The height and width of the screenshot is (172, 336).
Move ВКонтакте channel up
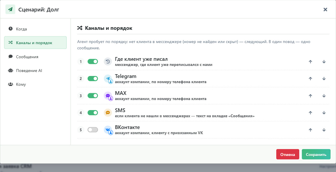click(310, 130)
